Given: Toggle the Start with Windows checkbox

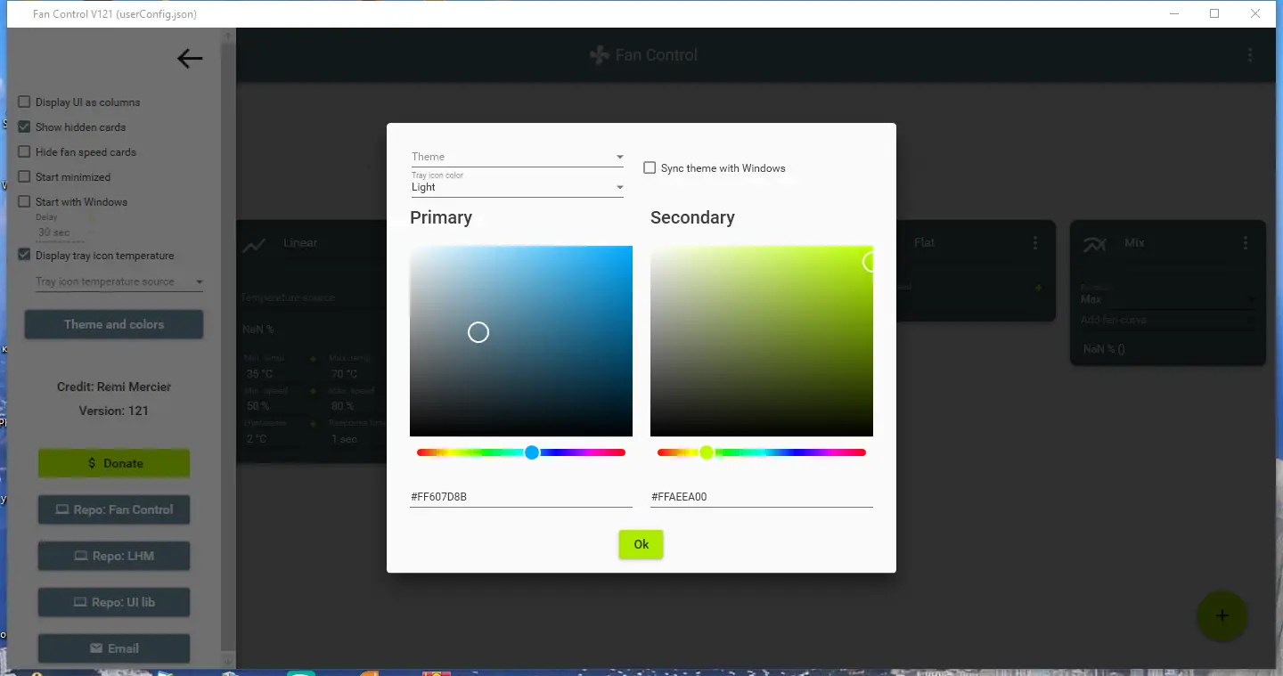Looking at the screenshot, I should click(25, 202).
